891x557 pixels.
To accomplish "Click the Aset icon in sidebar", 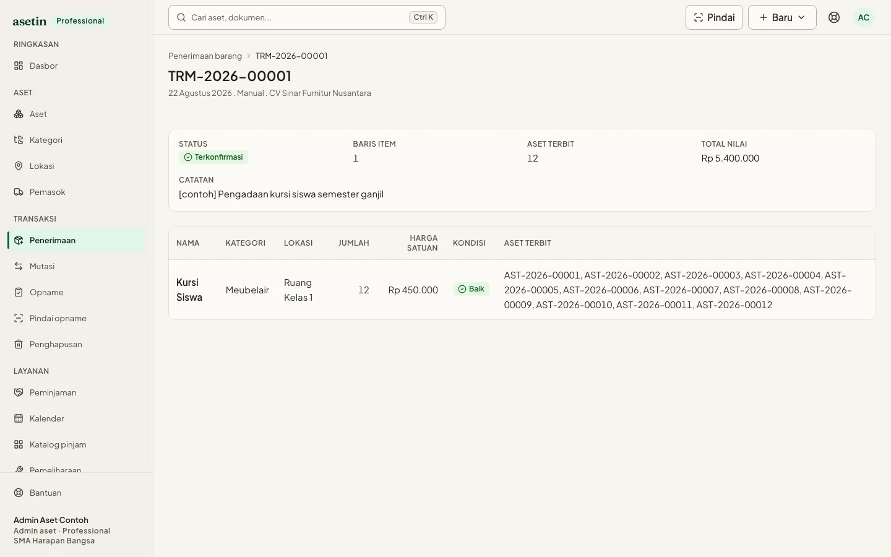I will coord(19,114).
